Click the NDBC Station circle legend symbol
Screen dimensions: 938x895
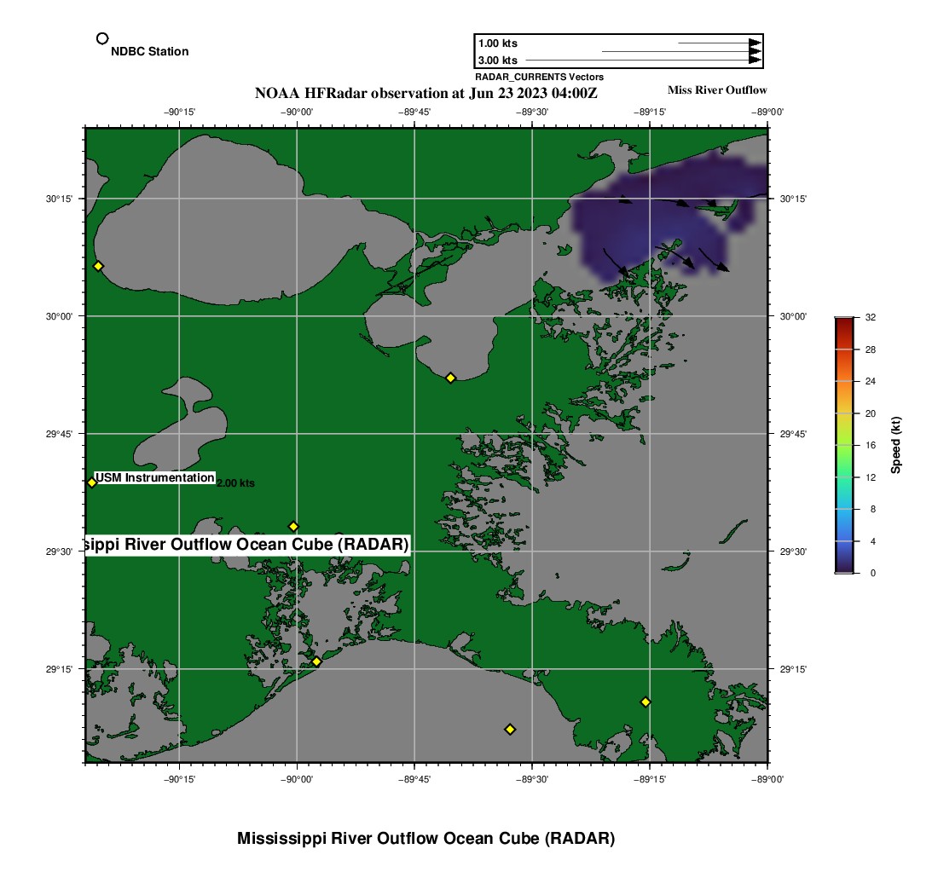click(102, 38)
